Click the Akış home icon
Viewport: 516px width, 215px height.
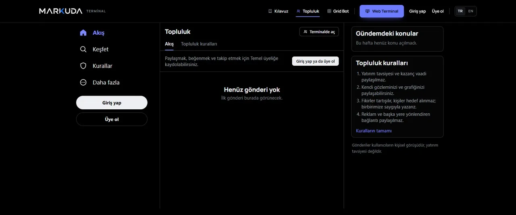coord(83,33)
